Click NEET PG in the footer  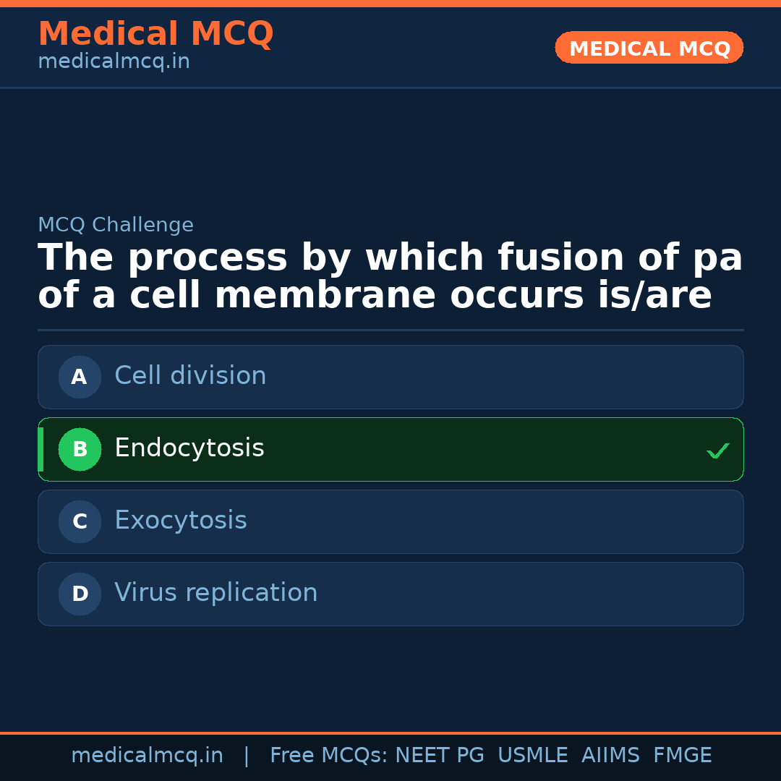click(x=440, y=756)
